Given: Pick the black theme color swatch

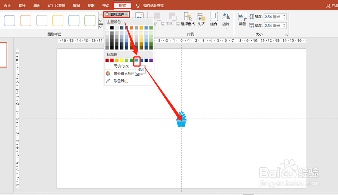Looking at the screenshot, I should (112, 28).
